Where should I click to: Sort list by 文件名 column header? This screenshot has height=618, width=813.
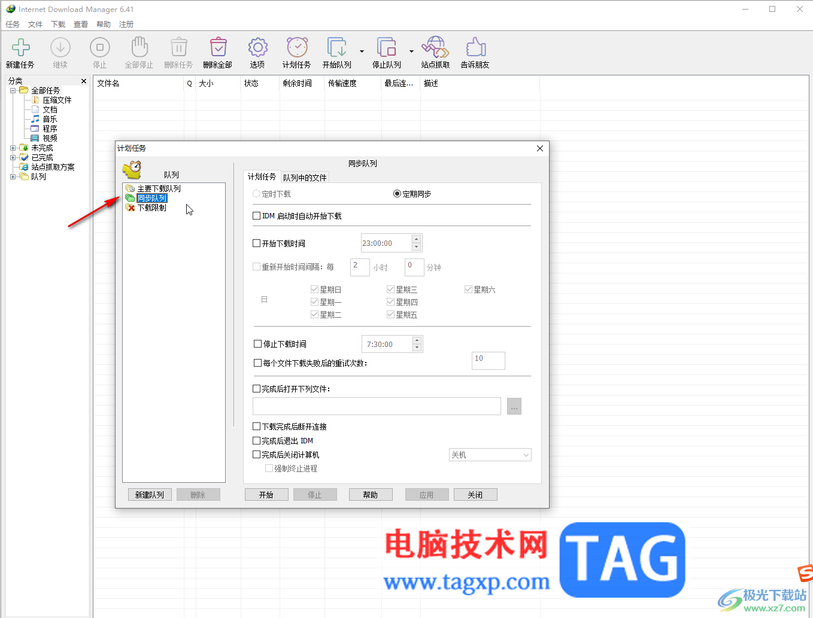click(x=138, y=84)
